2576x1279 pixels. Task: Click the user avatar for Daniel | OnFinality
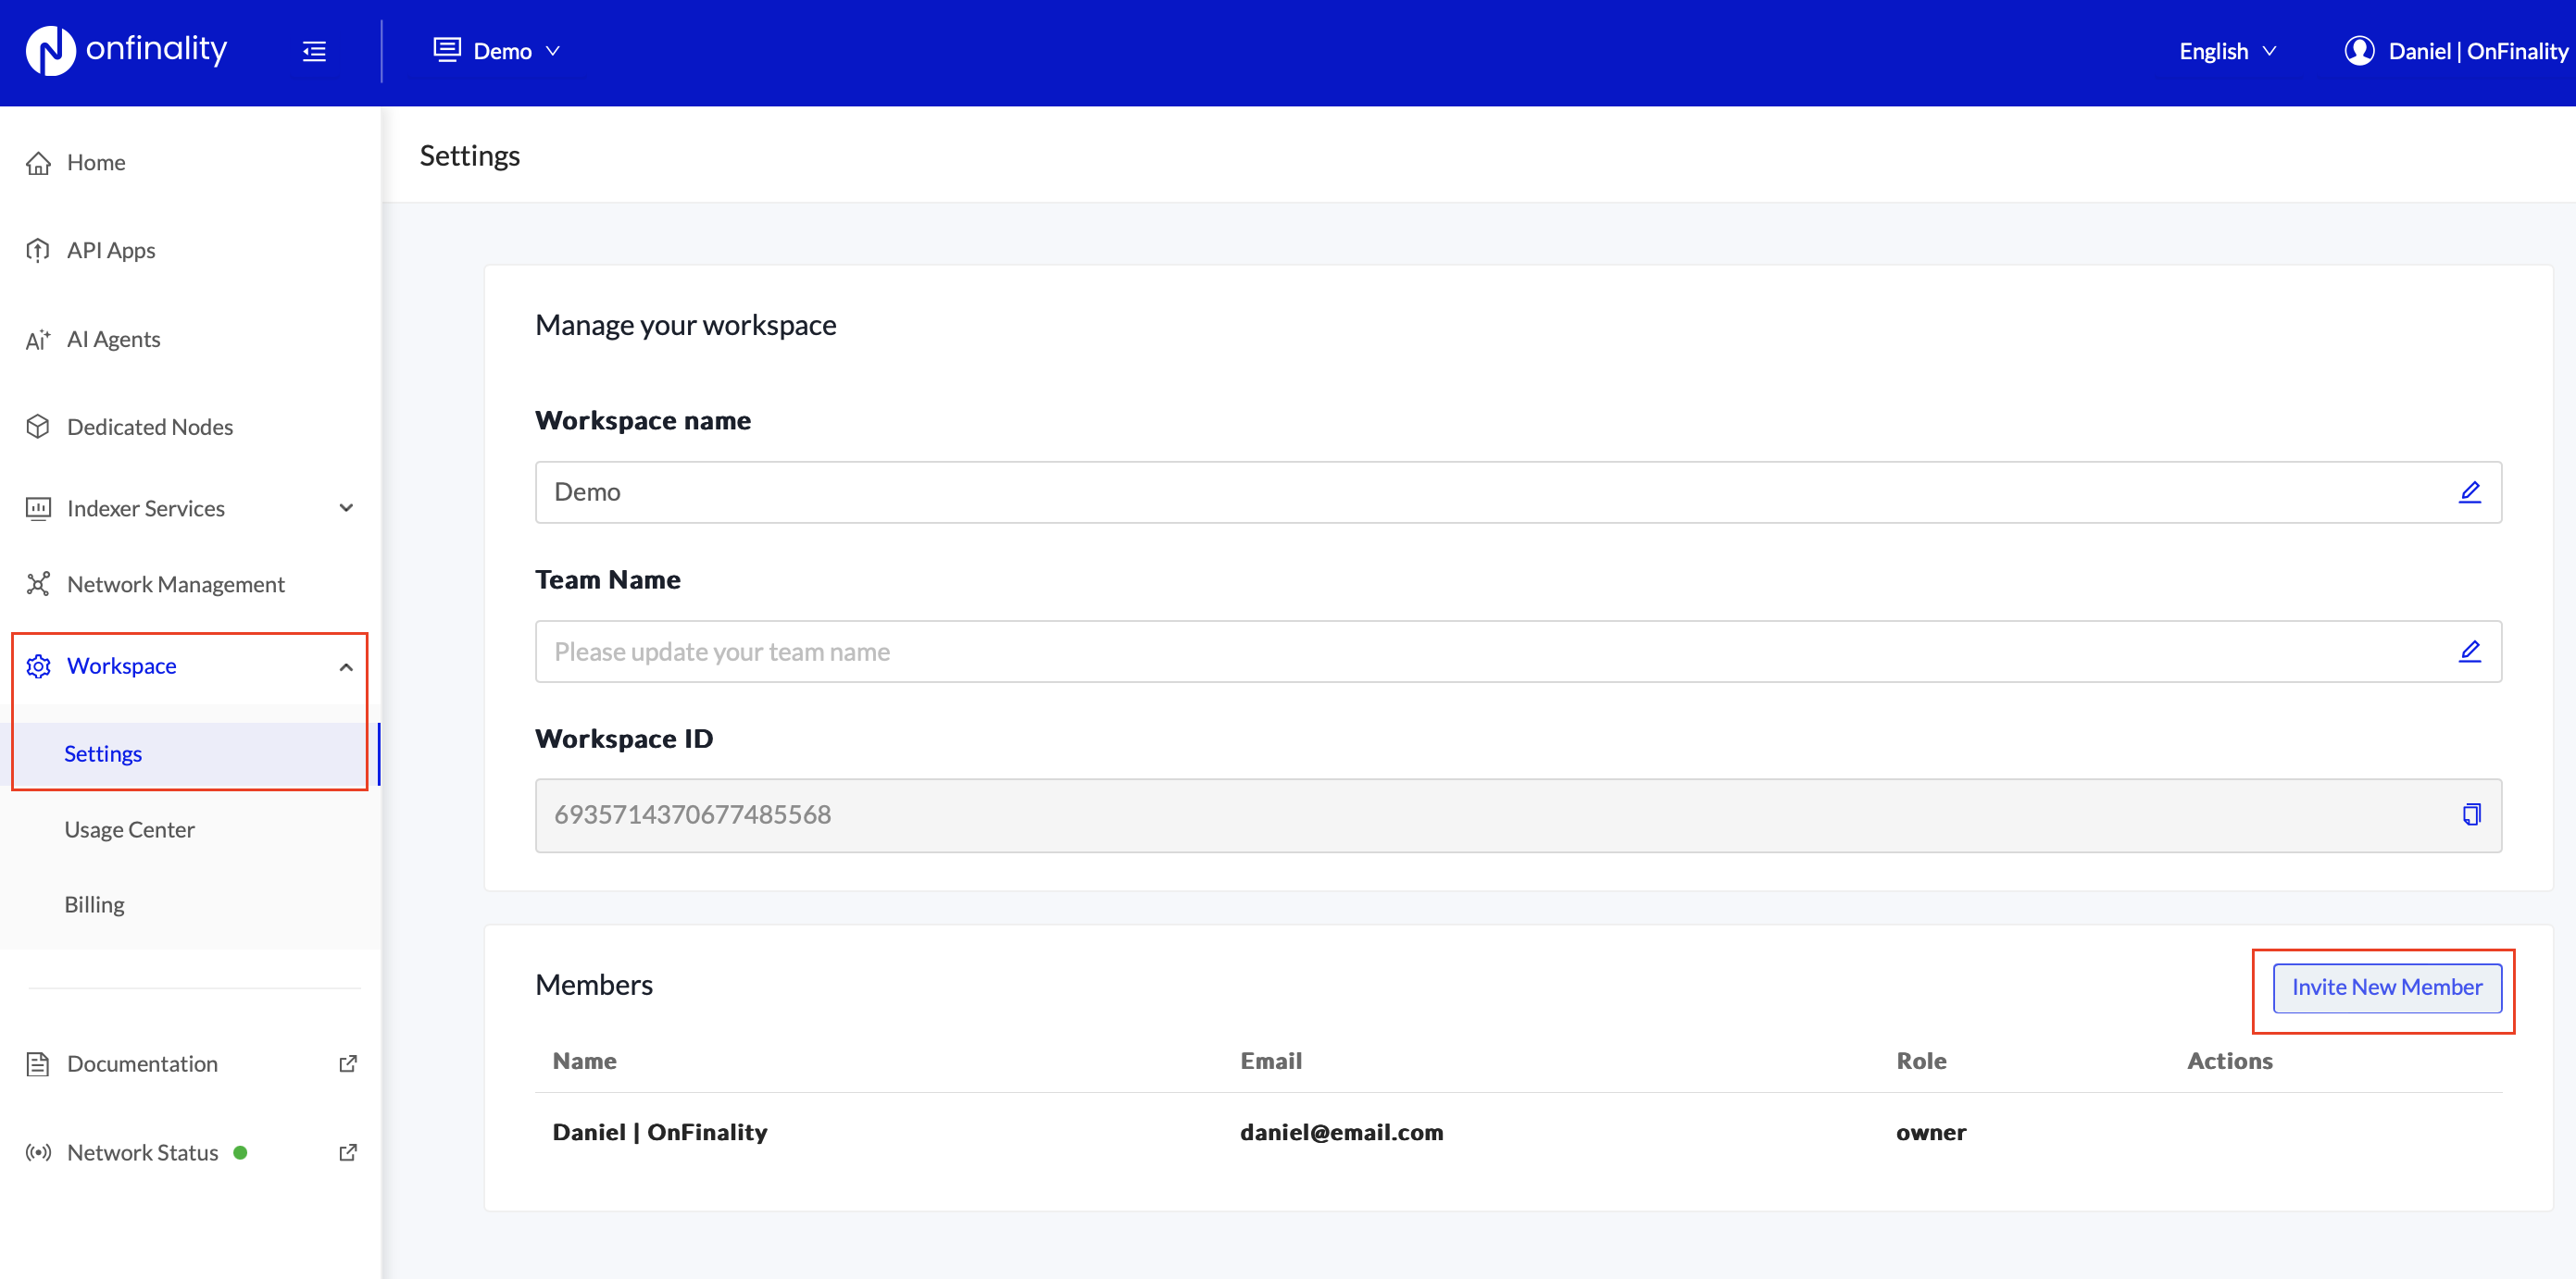pos(2361,50)
